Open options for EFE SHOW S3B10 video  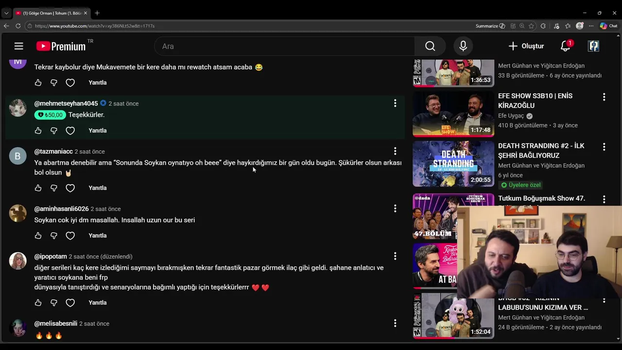(x=604, y=97)
